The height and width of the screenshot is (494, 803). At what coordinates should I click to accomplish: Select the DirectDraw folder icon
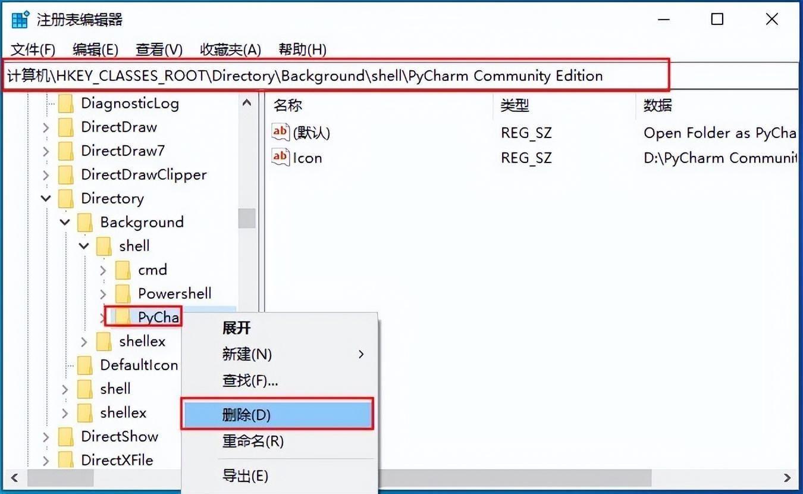(x=66, y=127)
